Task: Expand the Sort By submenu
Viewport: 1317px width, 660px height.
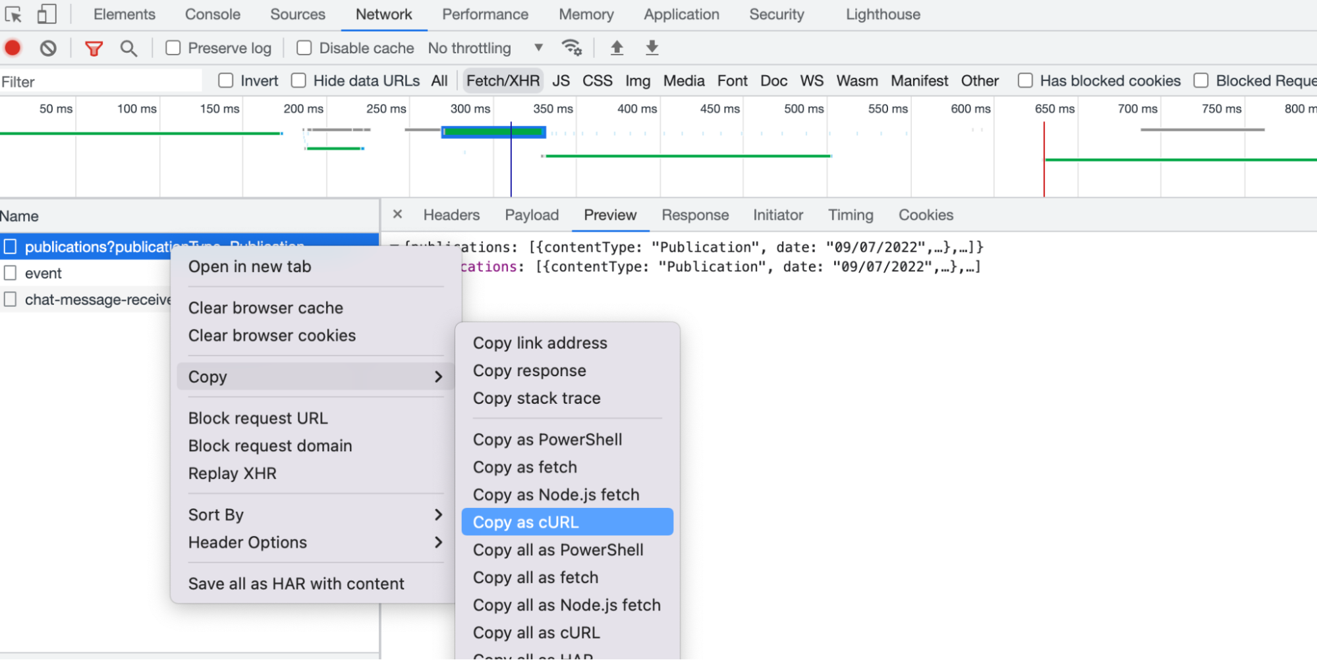Action: (x=216, y=514)
